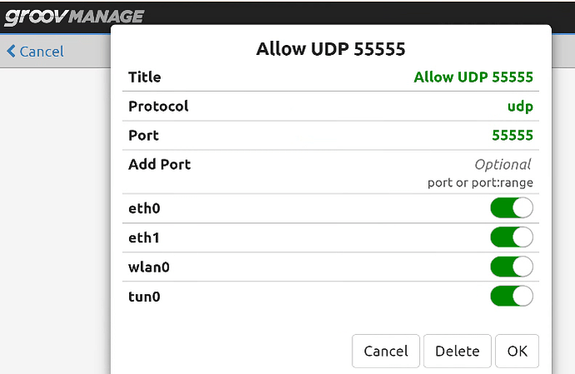
Task: Edit the Title value Allow UDP 55555
Action: point(473,77)
